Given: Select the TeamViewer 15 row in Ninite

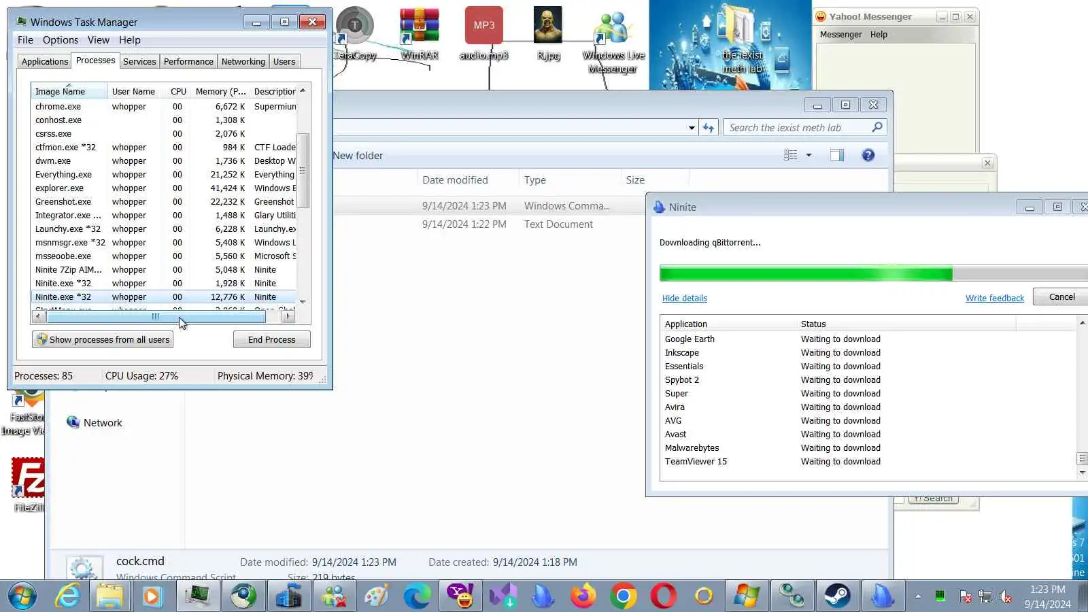Looking at the screenshot, I should [x=867, y=462].
